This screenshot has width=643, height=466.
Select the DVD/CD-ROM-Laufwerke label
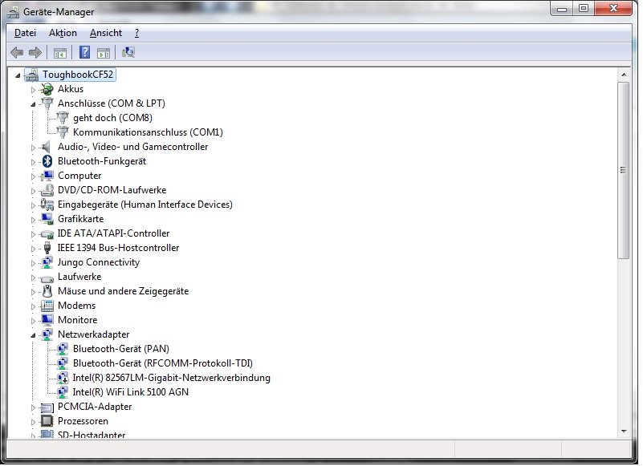click(x=112, y=190)
